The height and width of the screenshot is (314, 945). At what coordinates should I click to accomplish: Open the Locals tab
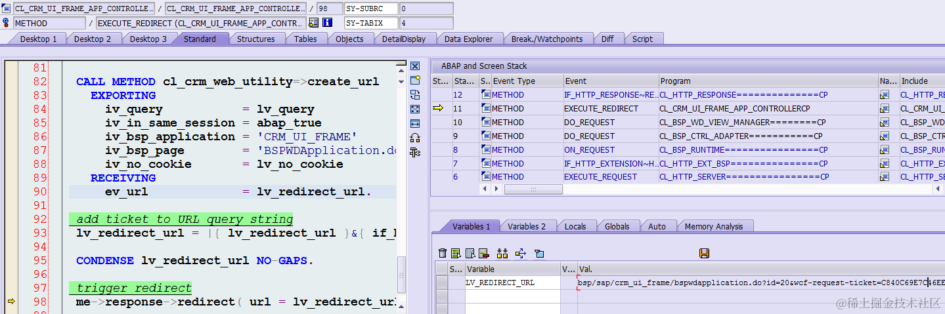pyautogui.click(x=575, y=226)
